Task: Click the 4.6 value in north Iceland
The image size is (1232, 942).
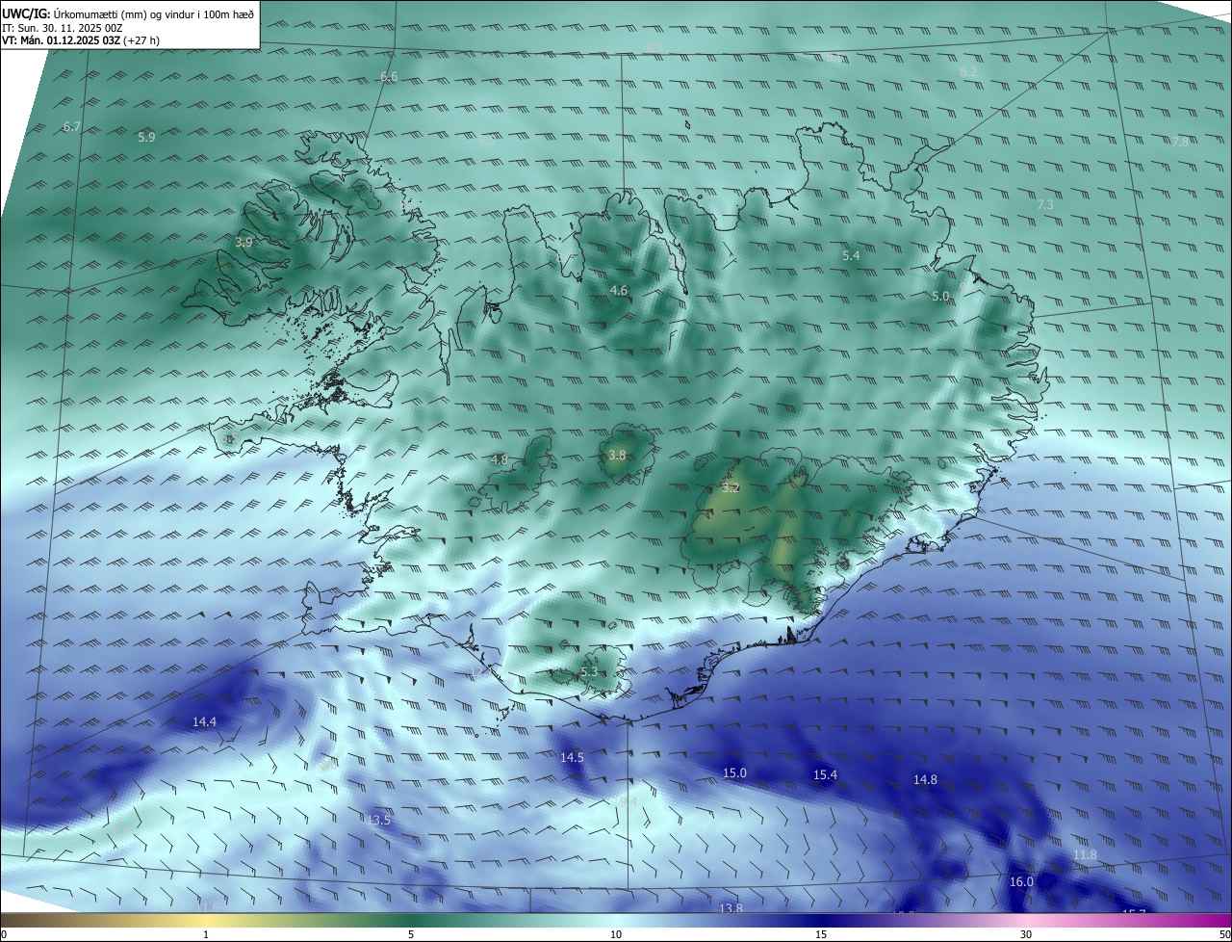Action: (619, 290)
